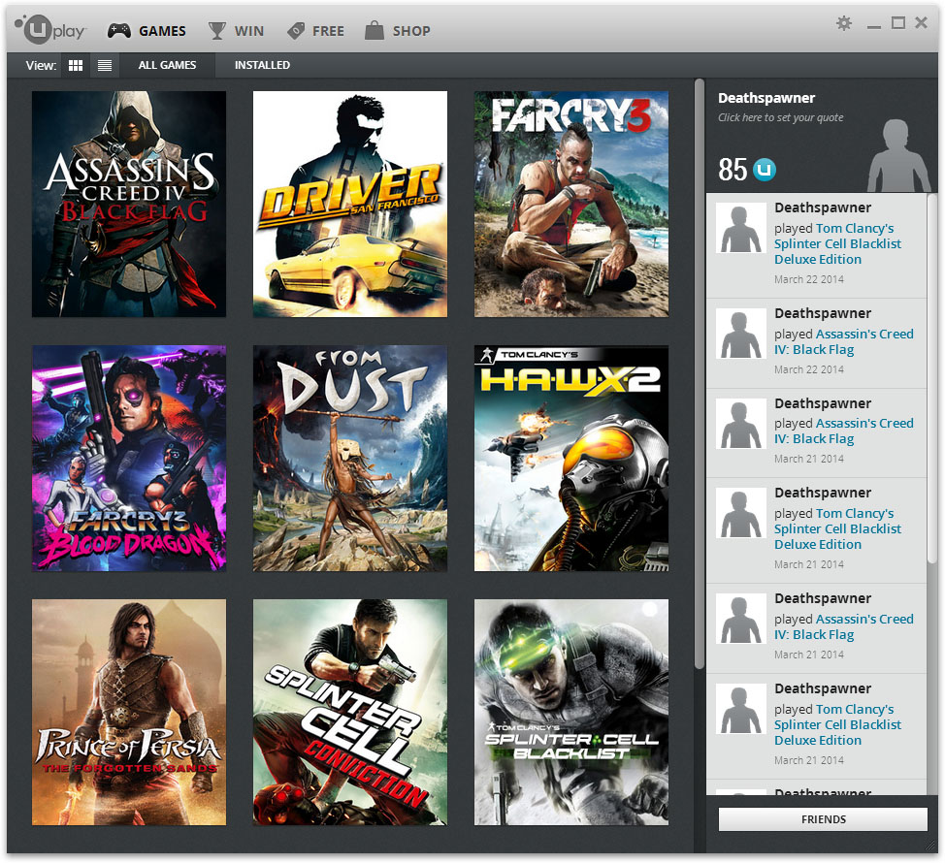Select the All Games tab

pos(167,65)
